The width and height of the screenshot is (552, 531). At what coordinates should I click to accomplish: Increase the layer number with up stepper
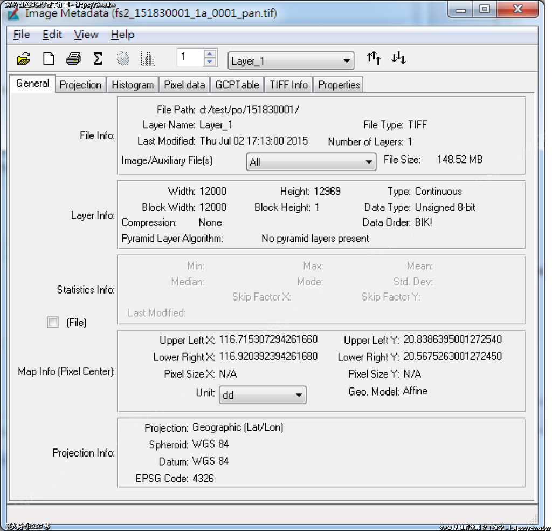(x=210, y=54)
